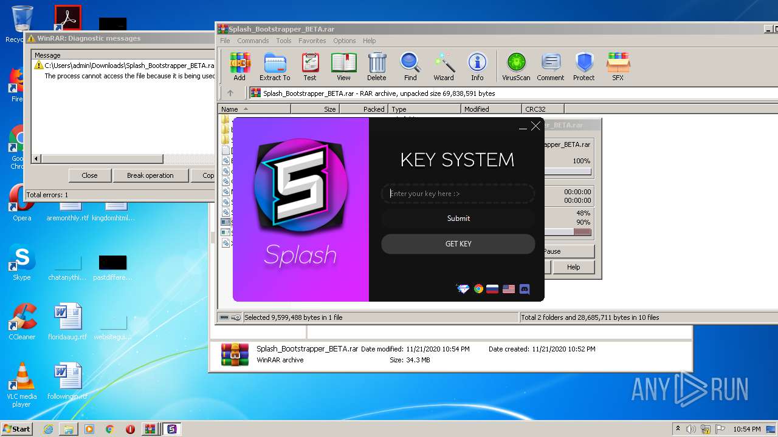Image resolution: width=778 pixels, height=437 pixels.
Task: Click the SFX toolbar icon
Action: pos(618,67)
